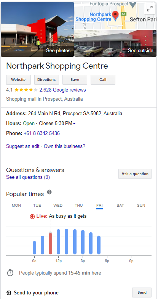Expand the map with the fullscreen arrows icon
158x299 pixels.
click(x=150, y=9)
